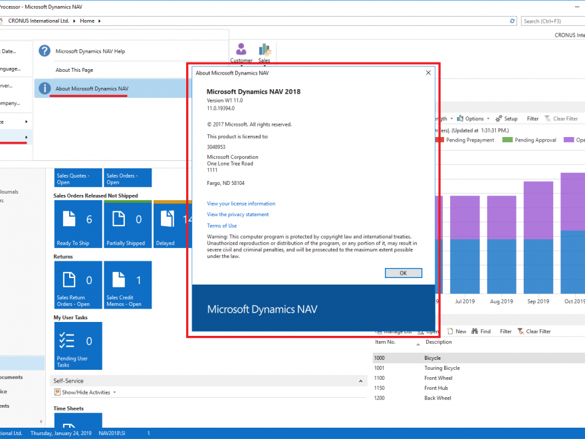Open the Pending User Tasks tile

tap(78, 346)
